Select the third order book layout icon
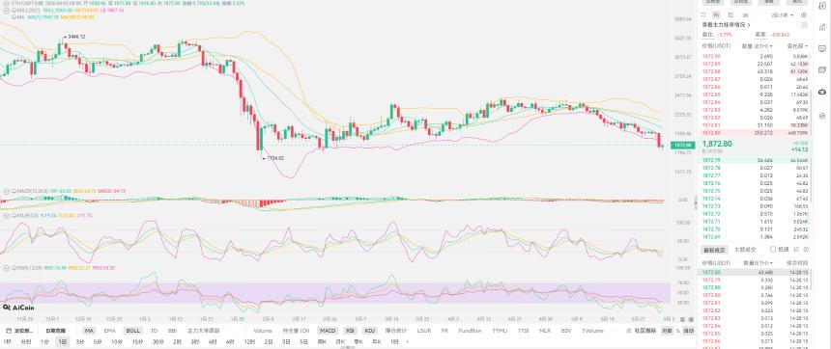 pos(731,14)
